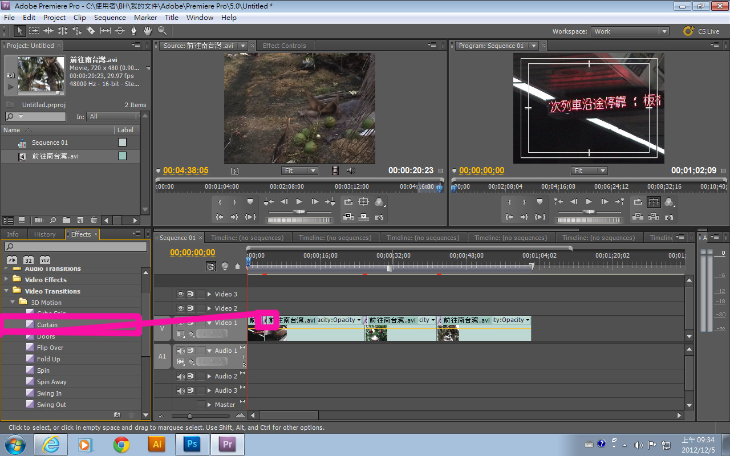Expand the Video Effects folder
The width and height of the screenshot is (730, 456).
(7, 279)
